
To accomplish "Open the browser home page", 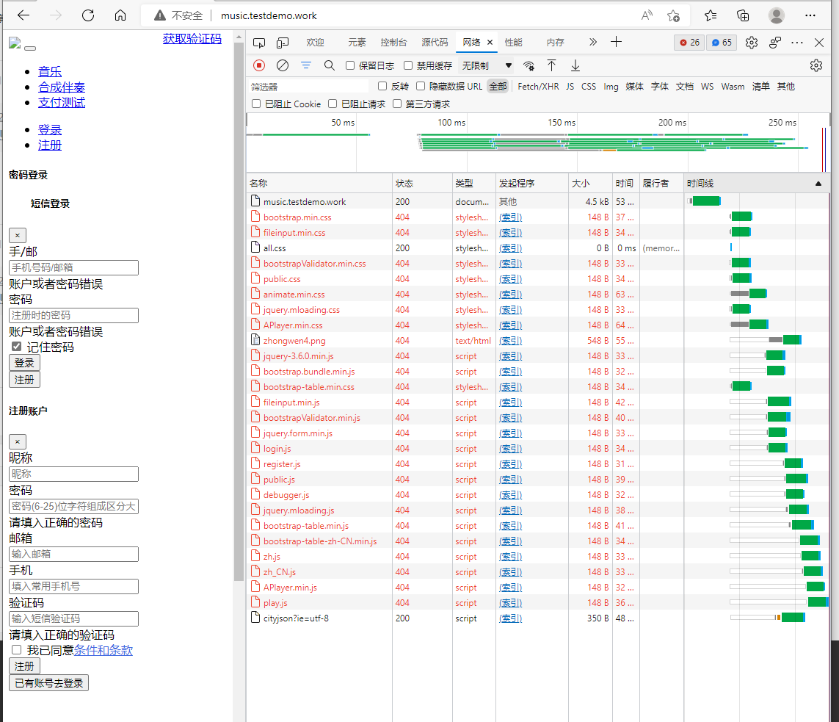I will click(x=120, y=15).
